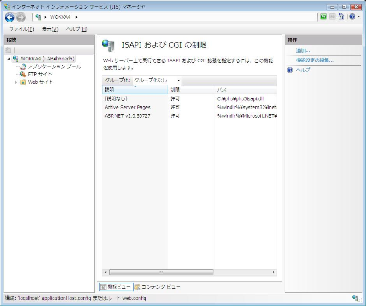Viewport: 366px width, 306px height.
Task: Click the Forward navigation arrow button
Action: [21, 17]
